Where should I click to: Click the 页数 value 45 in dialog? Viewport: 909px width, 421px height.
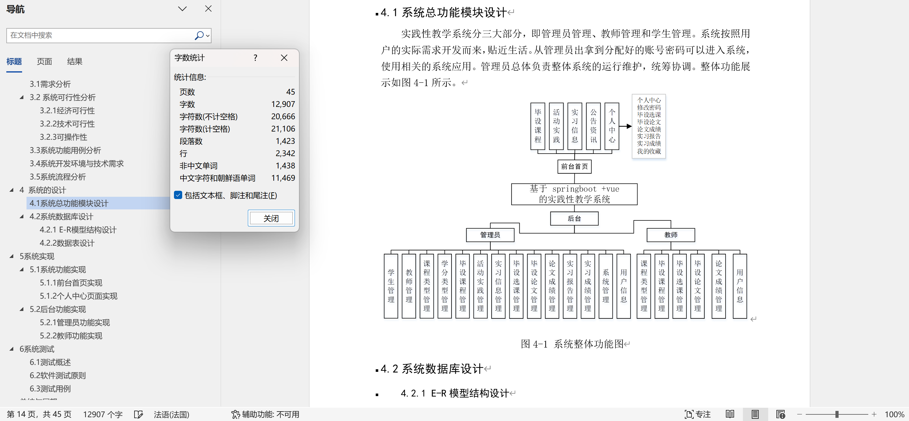point(290,92)
